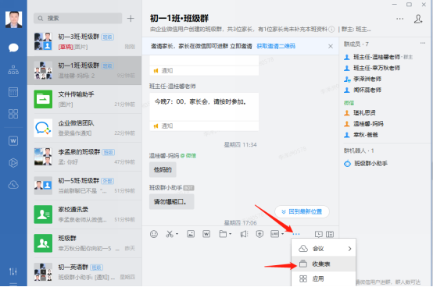Image resolution: width=433 pixels, height=287 pixels.
Task: Click the 立即邀请 link in banner
Action: coord(241,46)
